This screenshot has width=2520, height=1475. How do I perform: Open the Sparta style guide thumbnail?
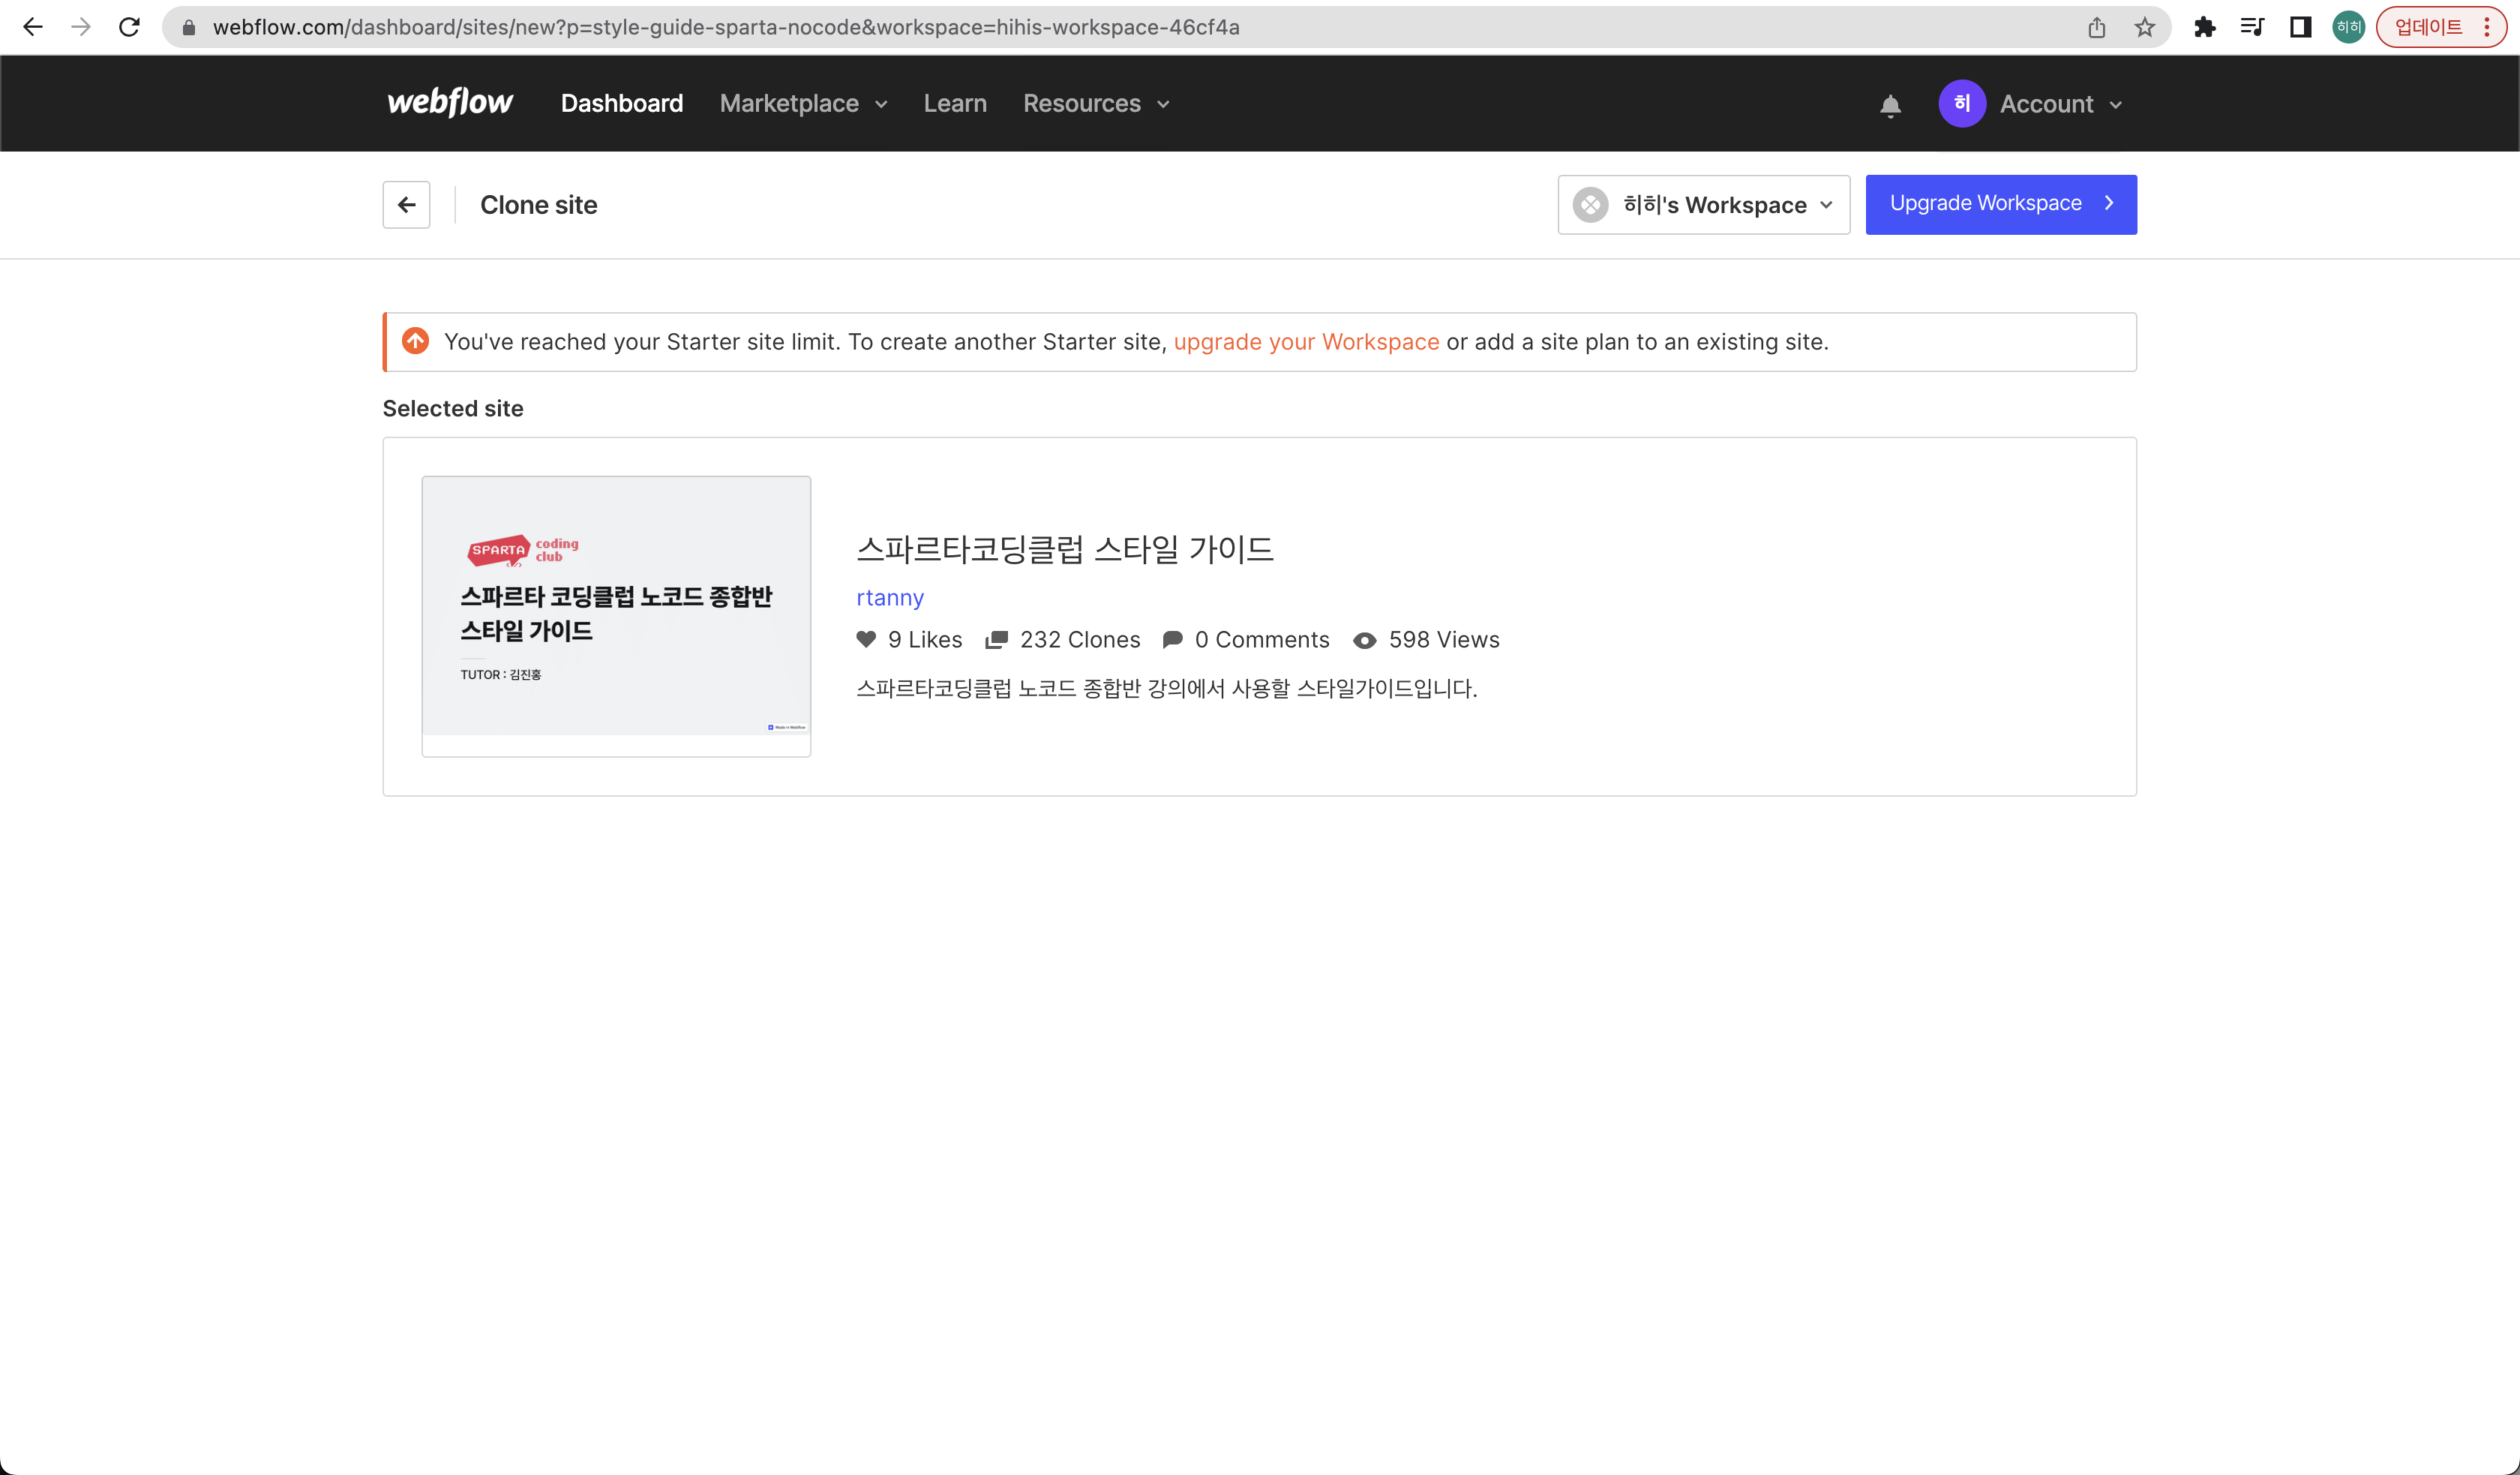tap(616, 615)
